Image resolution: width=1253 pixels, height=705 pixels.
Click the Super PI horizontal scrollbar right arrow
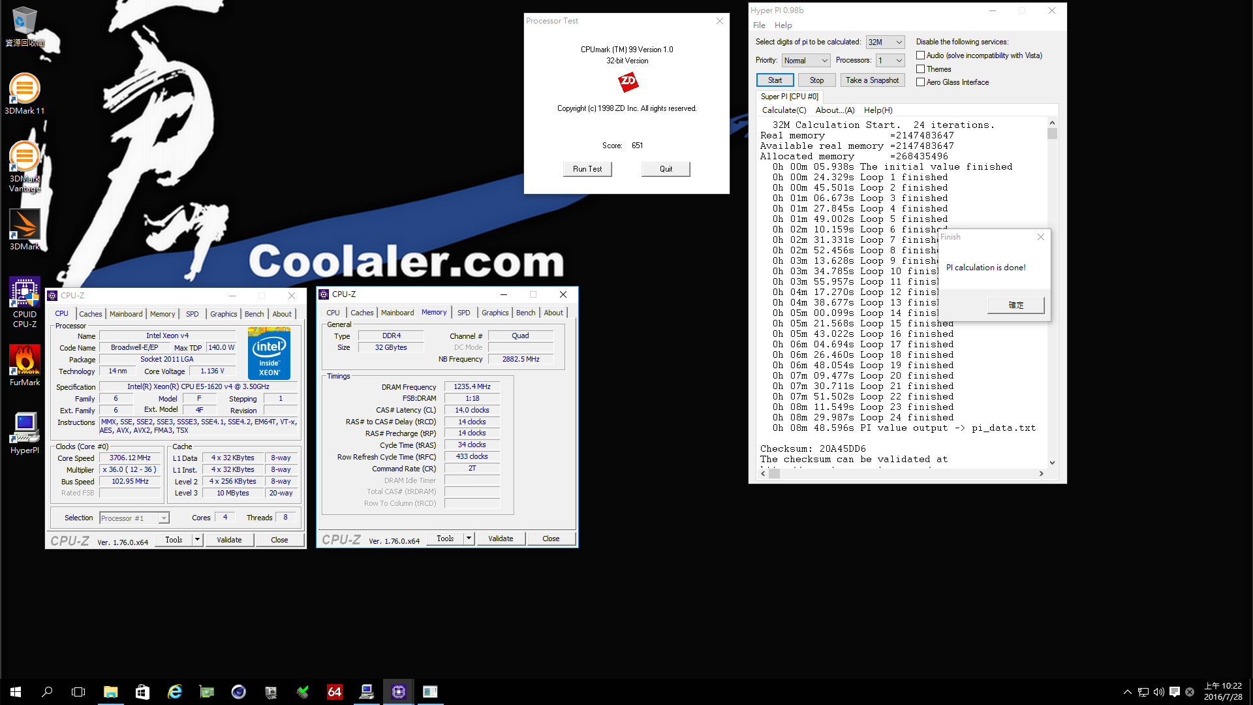(1042, 474)
